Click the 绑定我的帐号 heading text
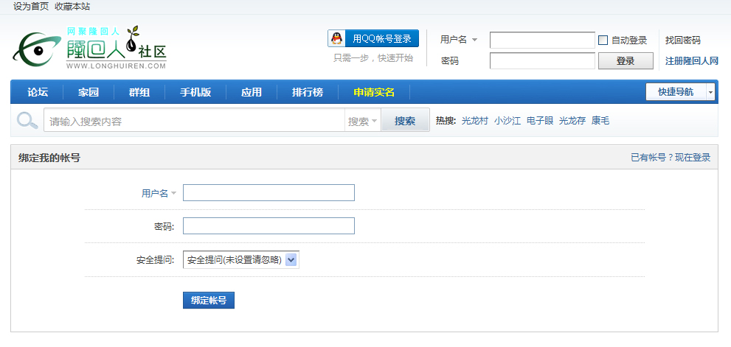The width and height of the screenshot is (731, 347). (49, 158)
